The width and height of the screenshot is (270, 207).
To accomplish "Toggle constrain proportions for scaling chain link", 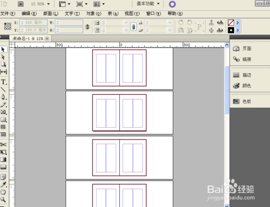I will click(133, 27).
